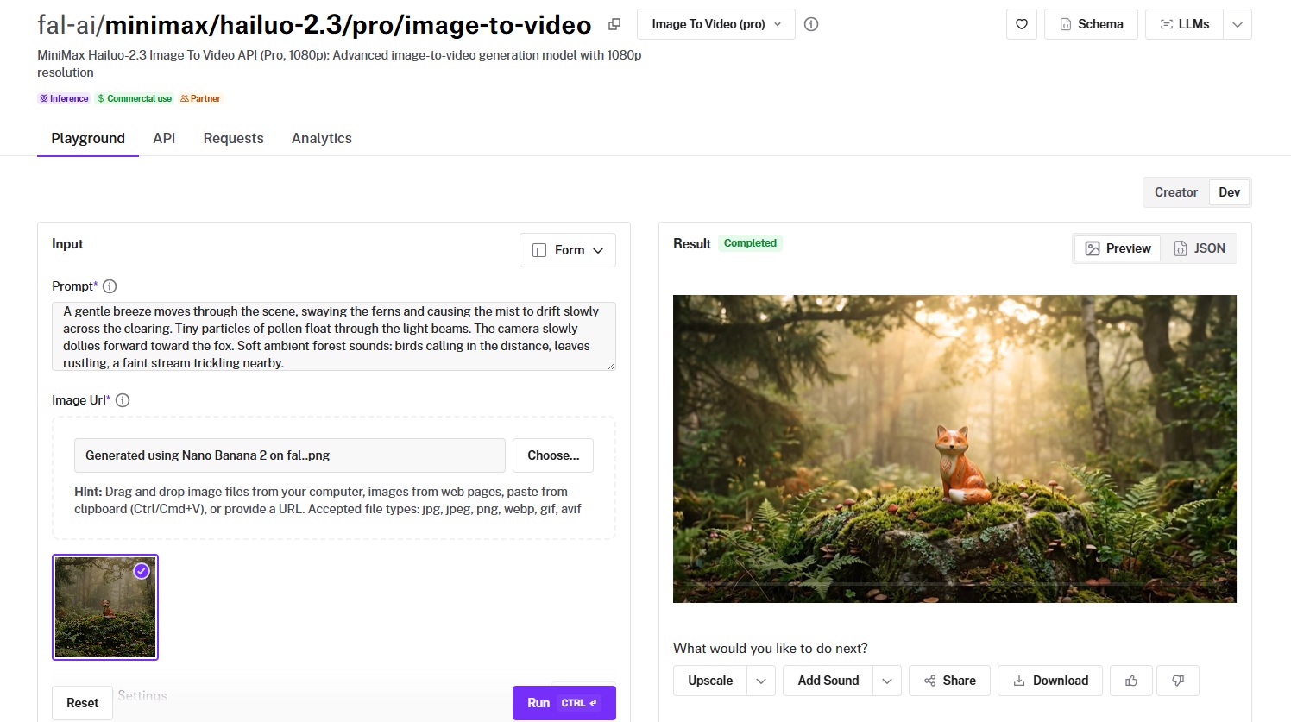Click the thumbs down feedback icon

1178,681
